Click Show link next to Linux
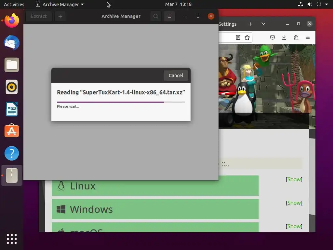Viewport: 333px width, 250px height. coord(294,179)
